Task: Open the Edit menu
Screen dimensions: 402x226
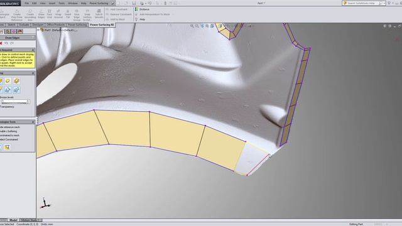Action: click(35, 3)
